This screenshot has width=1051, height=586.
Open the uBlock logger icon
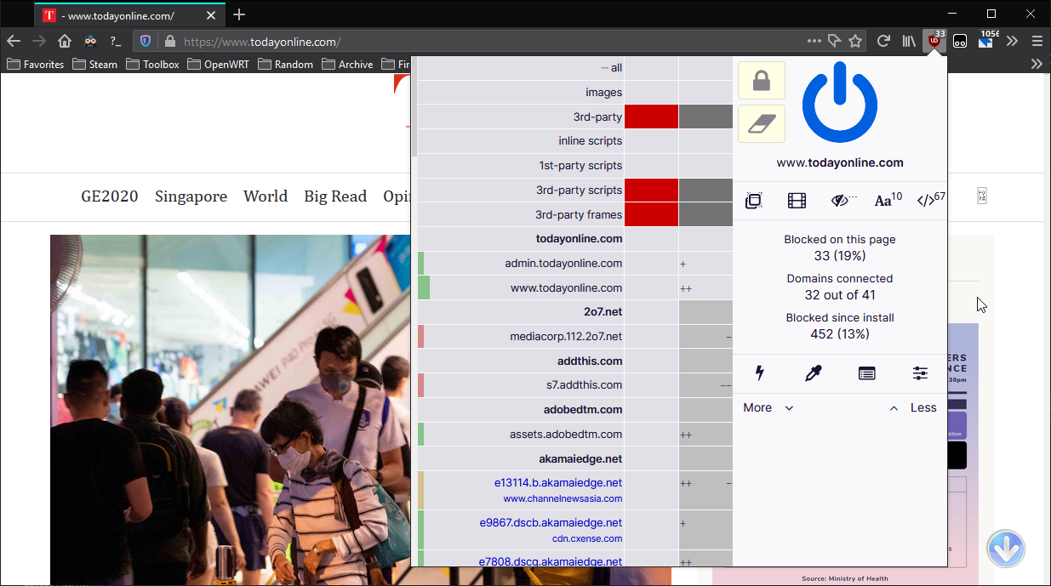point(866,373)
